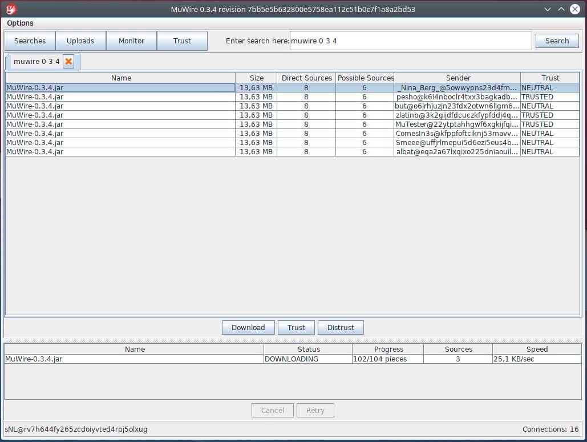The image size is (587, 442).
Task: Click the Trust button below results
Action: [296, 327]
